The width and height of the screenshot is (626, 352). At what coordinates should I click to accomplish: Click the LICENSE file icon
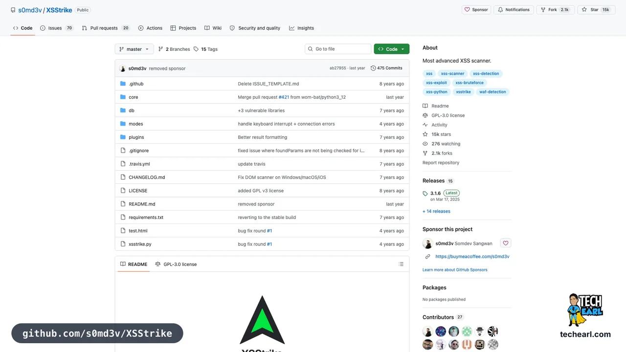123,191
